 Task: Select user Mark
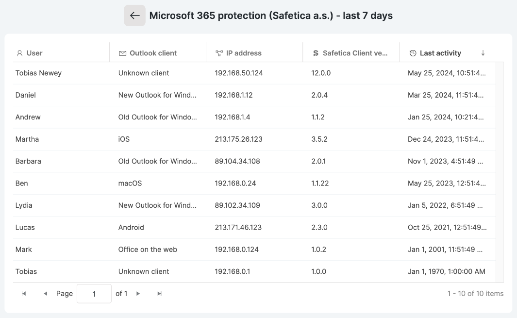point(24,250)
